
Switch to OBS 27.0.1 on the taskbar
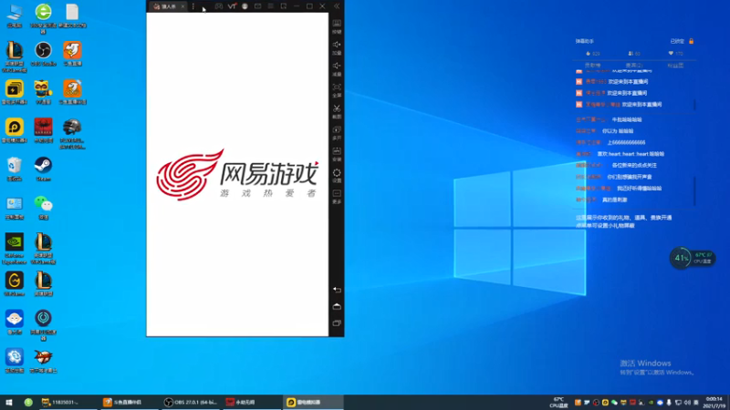click(x=191, y=402)
